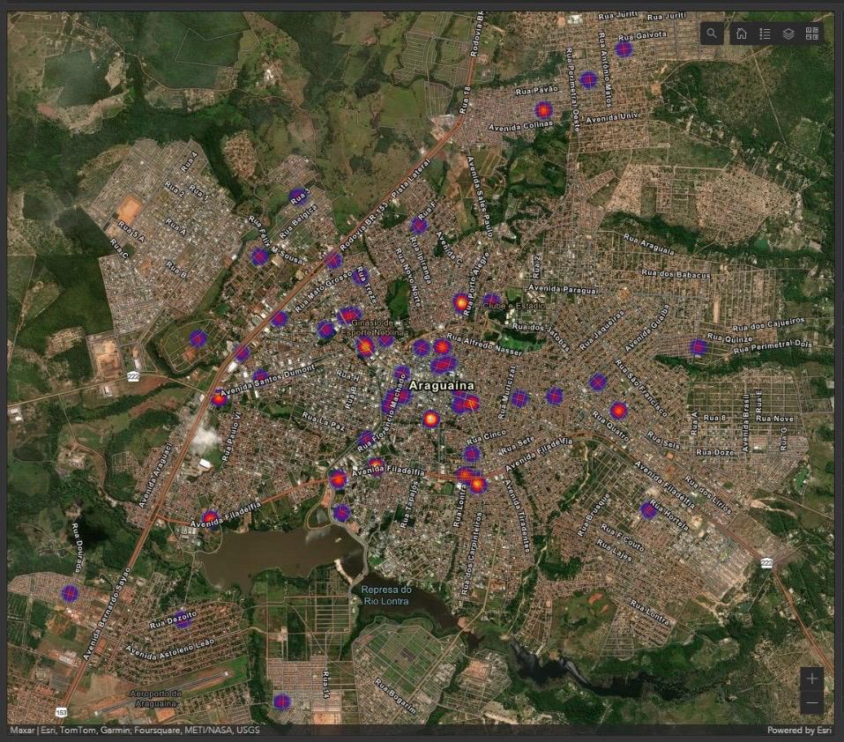Click the Avenida Tiradentes label
This screenshot has height=742, width=844.
518,516
